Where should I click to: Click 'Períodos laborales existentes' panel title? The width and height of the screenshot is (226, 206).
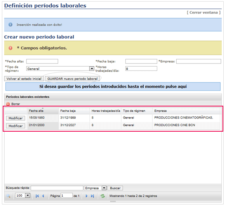(28, 97)
